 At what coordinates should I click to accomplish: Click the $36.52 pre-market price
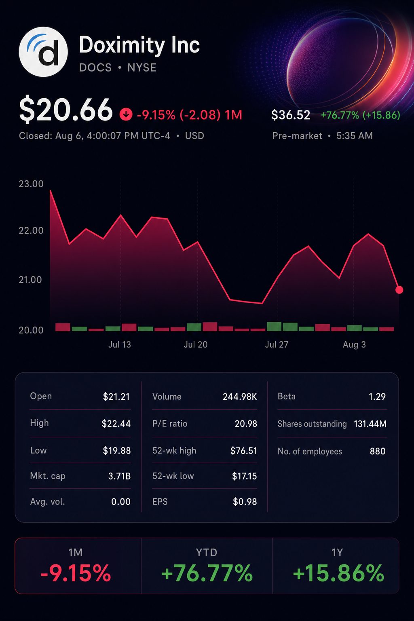(x=291, y=115)
